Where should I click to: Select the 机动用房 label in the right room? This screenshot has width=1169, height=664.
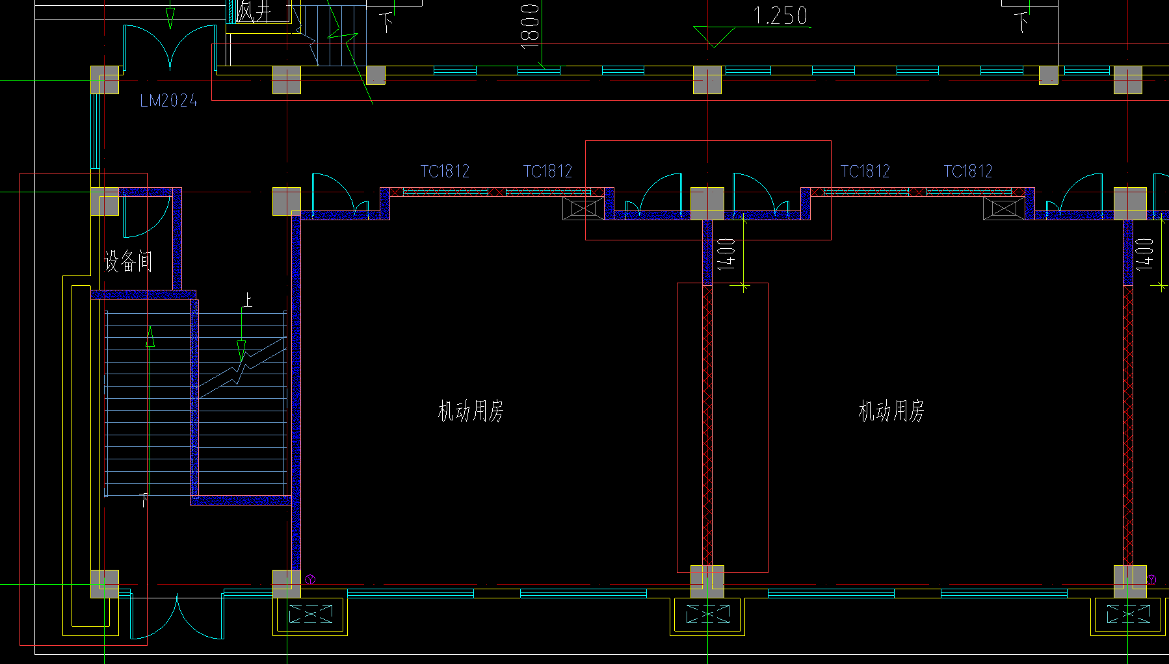tap(891, 411)
